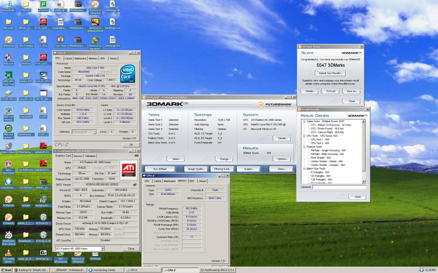The height and width of the screenshot is (273, 438).
Task: Open CPU-Z Processor #1 selection dropdown
Action: point(94,132)
